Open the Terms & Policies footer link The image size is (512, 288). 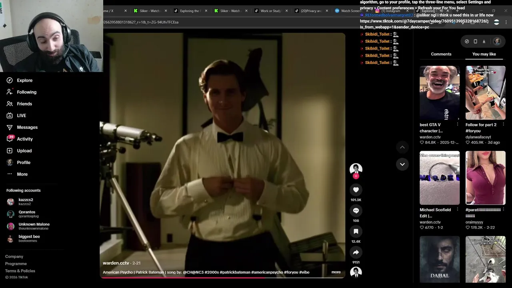pos(20,271)
